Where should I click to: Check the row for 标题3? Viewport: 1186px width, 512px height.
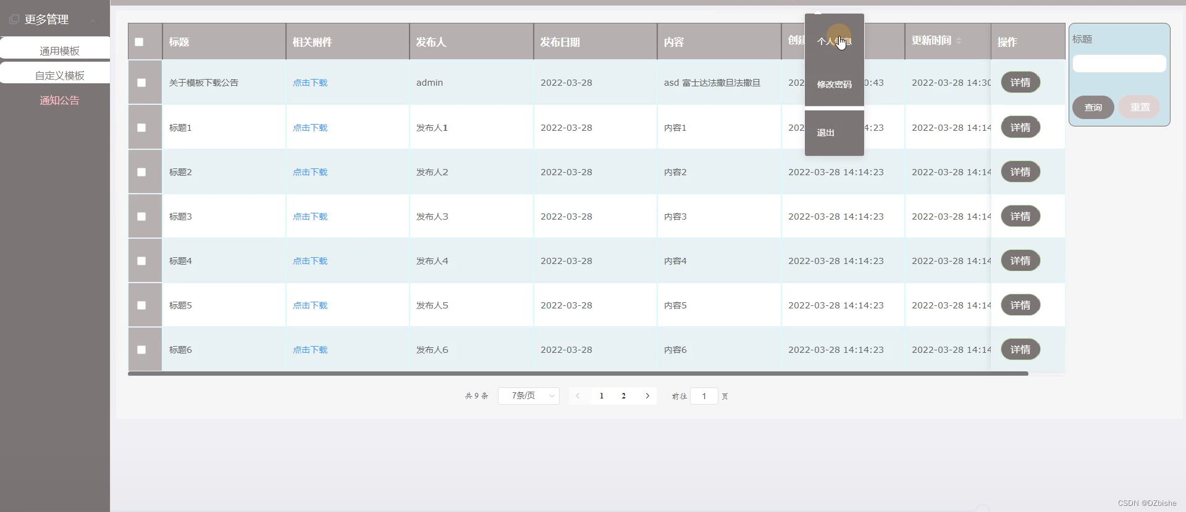point(141,217)
